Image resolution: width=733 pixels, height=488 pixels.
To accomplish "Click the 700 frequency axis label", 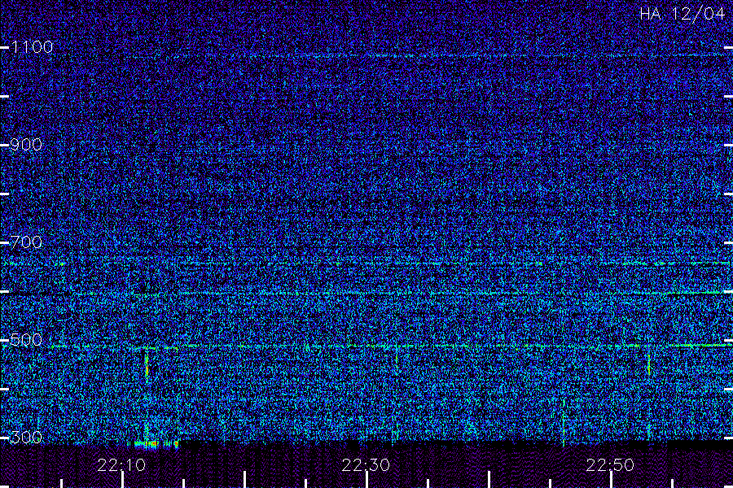I will click(x=26, y=242).
